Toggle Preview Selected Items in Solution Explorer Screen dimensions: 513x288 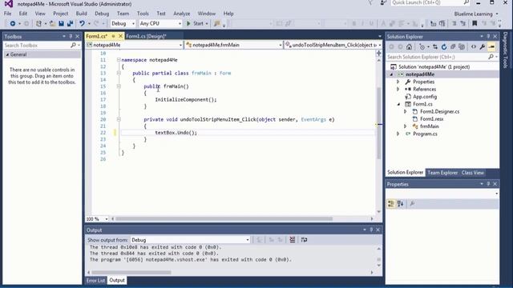[x=491, y=47]
